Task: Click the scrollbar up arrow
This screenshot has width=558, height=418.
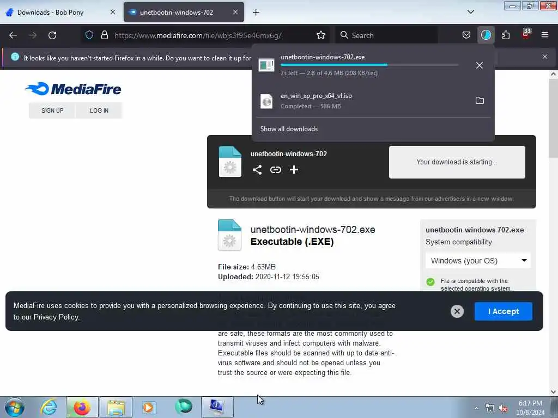Action: pyautogui.click(x=553, y=74)
